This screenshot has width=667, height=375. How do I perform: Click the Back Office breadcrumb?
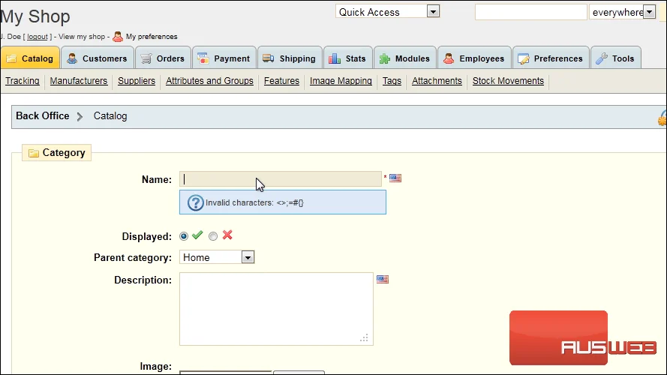pyautogui.click(x=43, y=116)
